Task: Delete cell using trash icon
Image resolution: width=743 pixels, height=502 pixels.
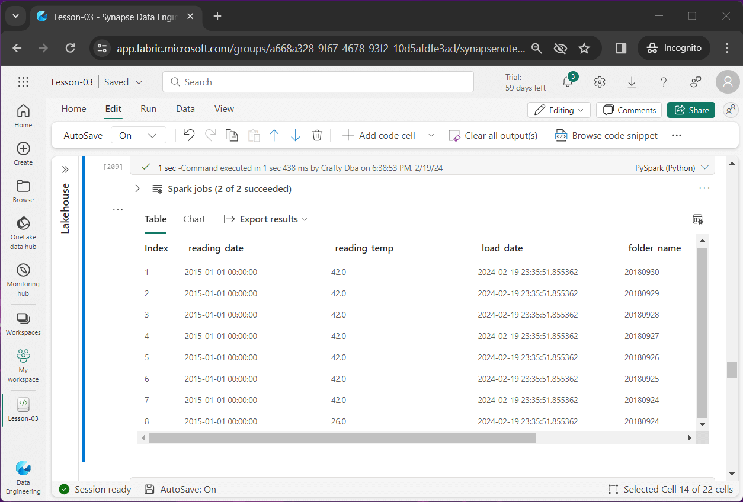Action: point(317,135)
